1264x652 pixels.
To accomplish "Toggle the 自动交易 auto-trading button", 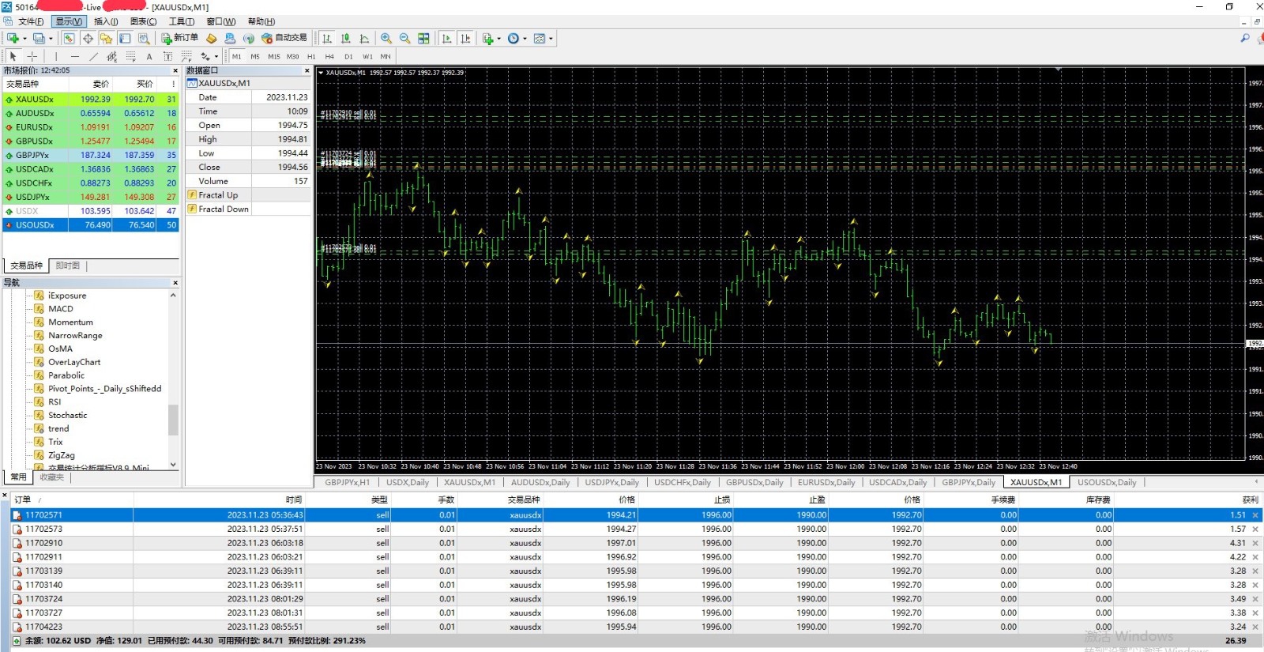I will coord(284,38).
